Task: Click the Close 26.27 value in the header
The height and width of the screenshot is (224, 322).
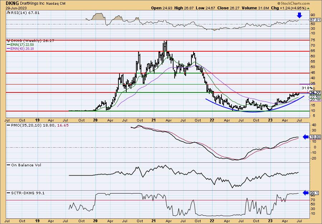Action: 228,8
